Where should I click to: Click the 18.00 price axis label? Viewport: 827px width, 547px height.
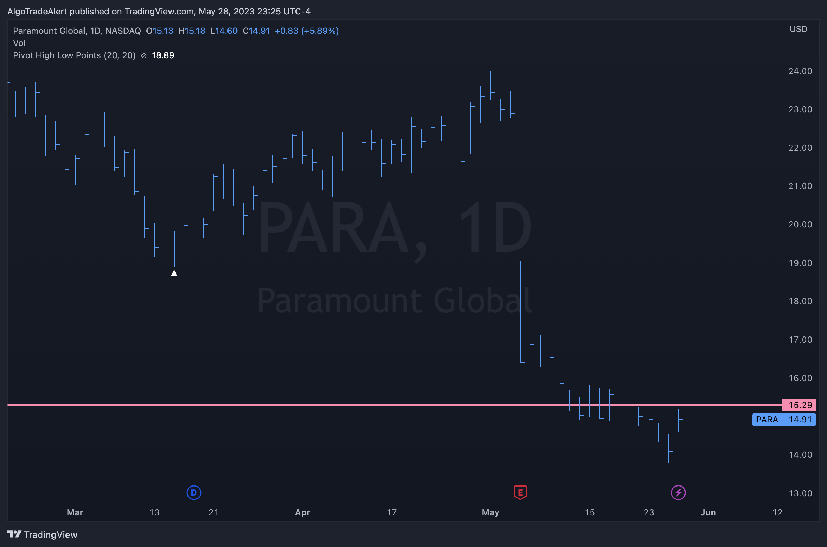(800, 301)
